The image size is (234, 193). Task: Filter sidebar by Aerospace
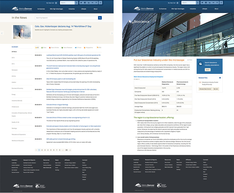[15, 70]
